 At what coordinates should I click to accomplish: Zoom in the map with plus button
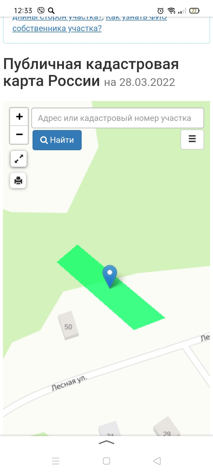(x=19, y=116)
